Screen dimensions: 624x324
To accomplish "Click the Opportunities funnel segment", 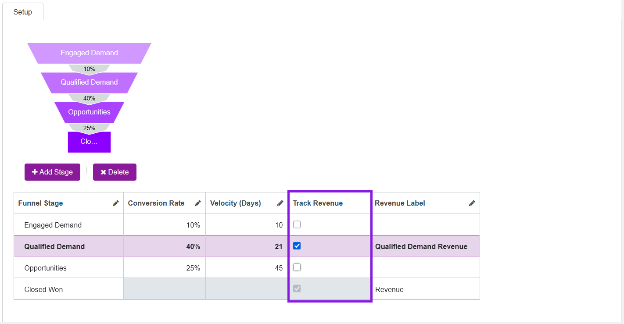I will 89,112.
